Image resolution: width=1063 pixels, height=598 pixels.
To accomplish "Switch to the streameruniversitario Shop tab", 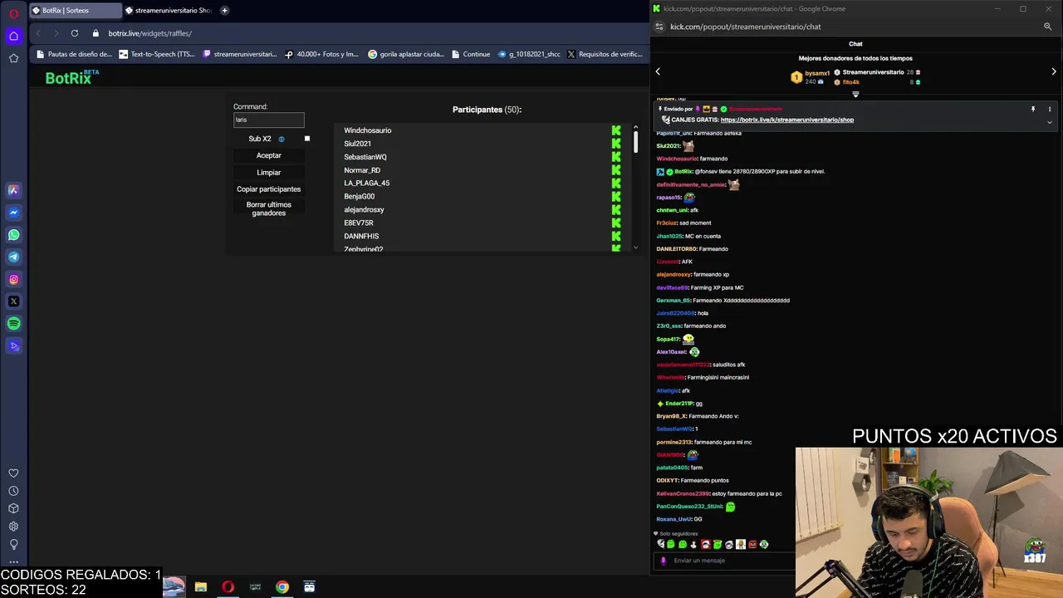I will (x=169, y=10).
